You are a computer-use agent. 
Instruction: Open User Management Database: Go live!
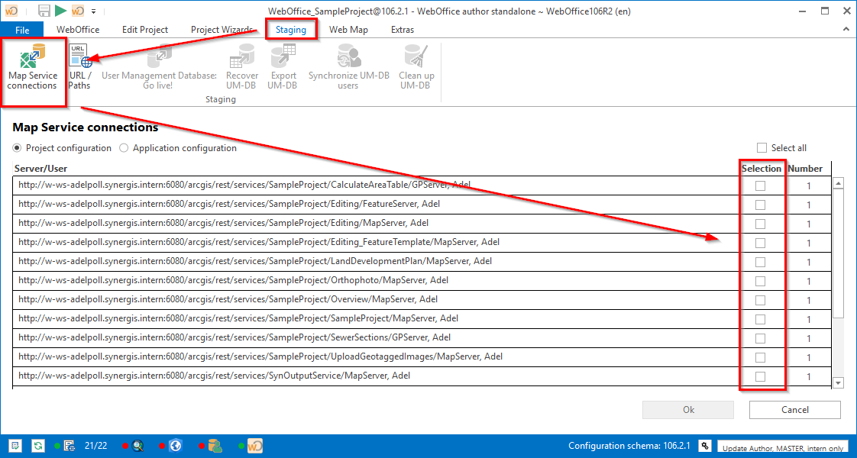coord(158,67)
